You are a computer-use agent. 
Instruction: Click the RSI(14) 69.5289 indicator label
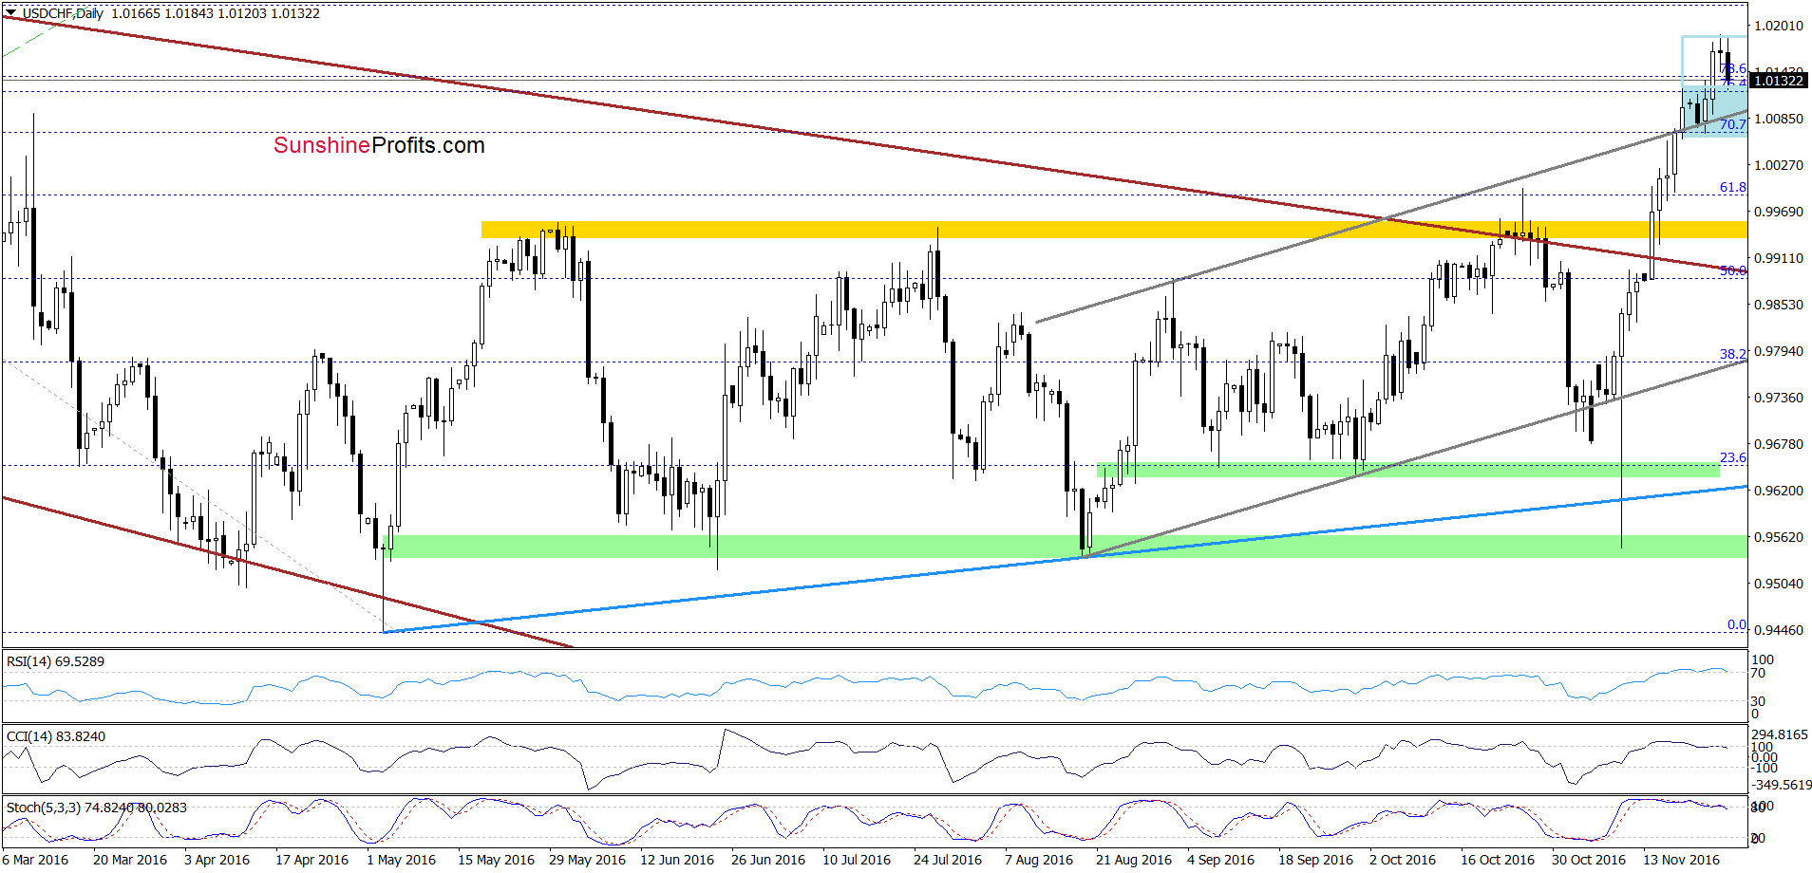55,661
